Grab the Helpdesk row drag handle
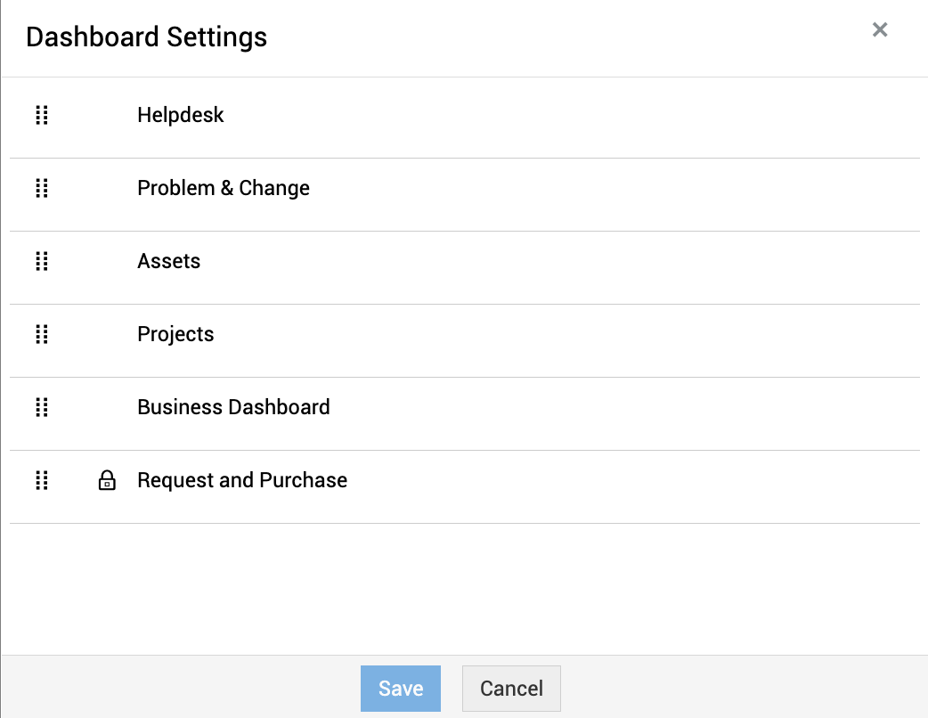The width and height of the screenshot is (928, 718). click(42, 115)
